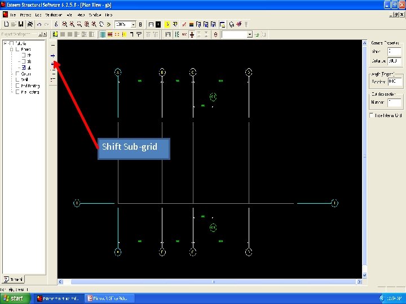Click the red horizontal lines icon
The width and height of the screenshot is (406, 304).
(x=110, y=34)
